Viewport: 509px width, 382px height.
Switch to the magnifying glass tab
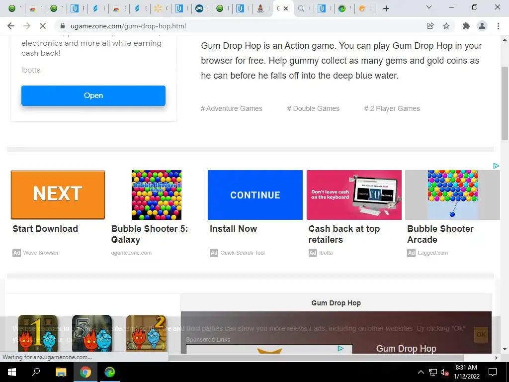pyautogui.click(x=301, y=8)
